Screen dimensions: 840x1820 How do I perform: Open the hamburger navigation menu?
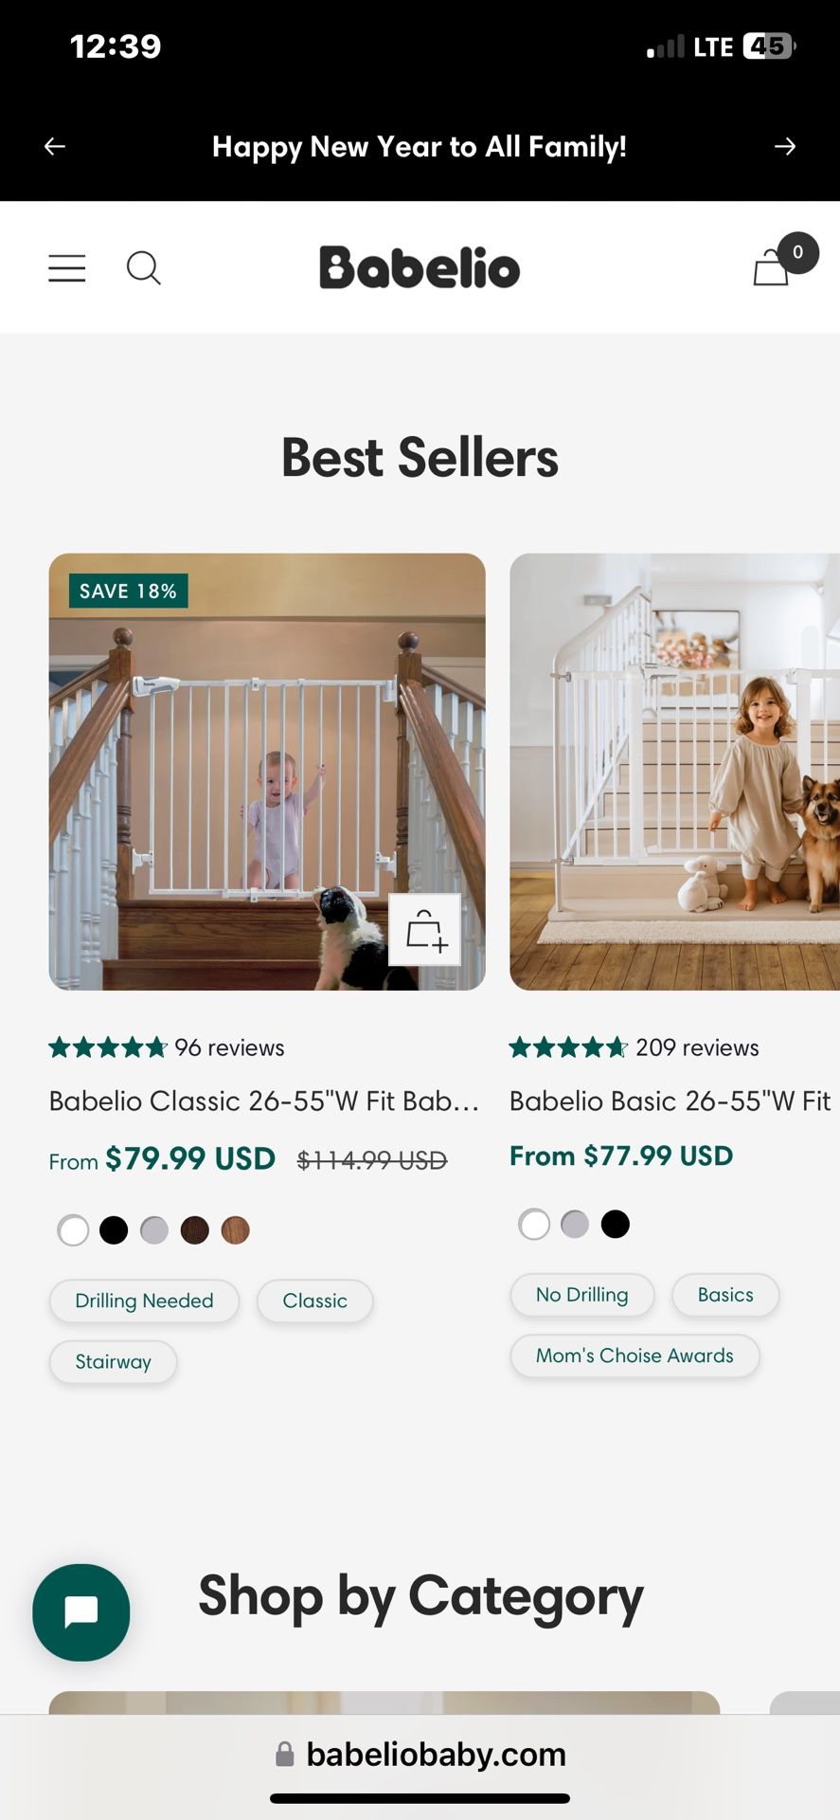coord(67,268)
